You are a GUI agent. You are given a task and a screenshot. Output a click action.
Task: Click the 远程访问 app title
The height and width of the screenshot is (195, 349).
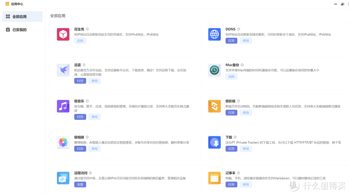coord(81,173)
